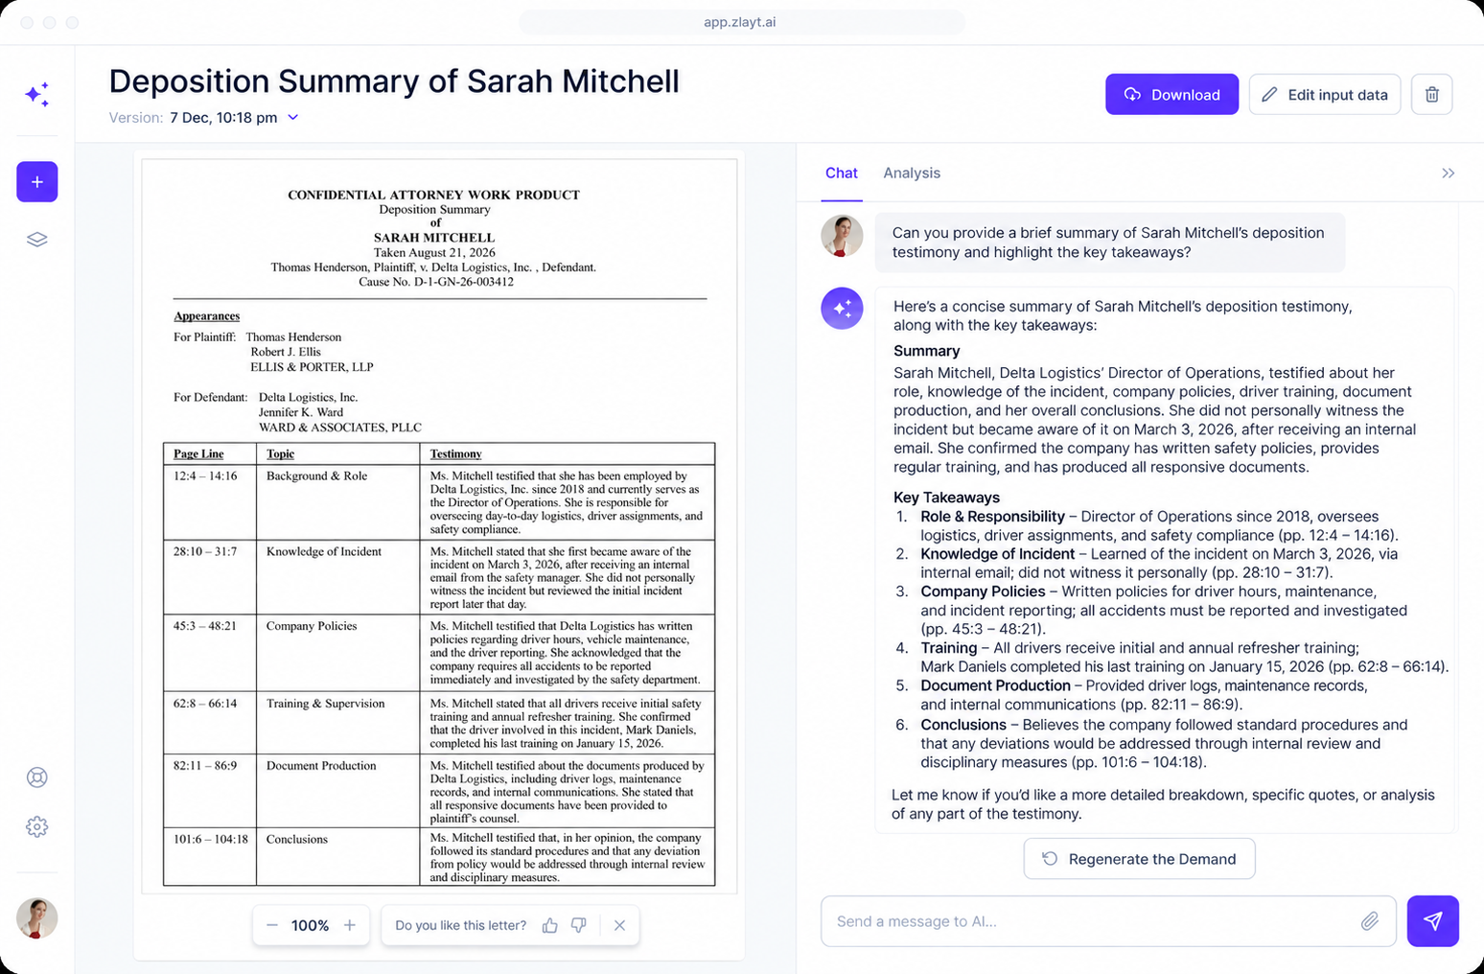Click 'Document Production' takeaway in chat
Image resolution: width=1484 pixels, height=974 pixels.
[996, 686]
